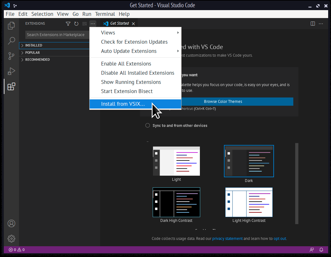
Task: Open the Selection menu
Action: [42, 14]
